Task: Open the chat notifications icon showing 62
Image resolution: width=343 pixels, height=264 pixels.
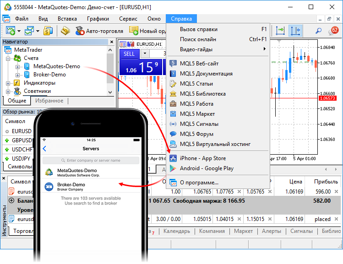Action: [333, 31]
